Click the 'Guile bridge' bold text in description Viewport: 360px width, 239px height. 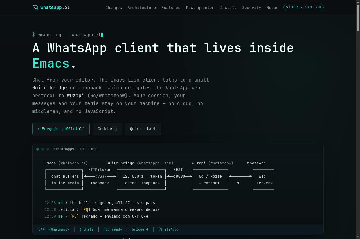(49, 88)
